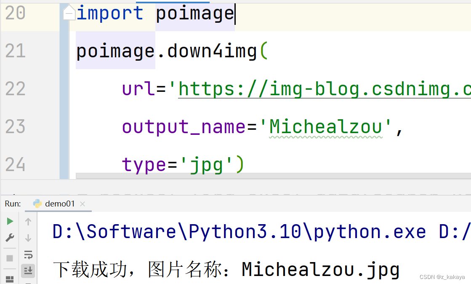471x284 pixels.
Task: Click the Python logo on the demo01 tab
Action: 37,204
